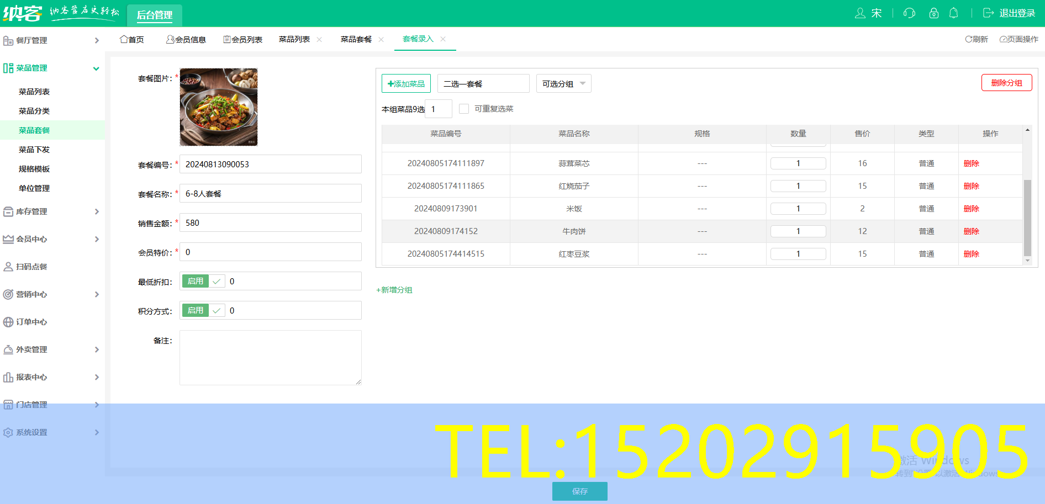Collapse 菜品管理 chevron
This screenshot has width=1045, height=504.
[96, 68]
